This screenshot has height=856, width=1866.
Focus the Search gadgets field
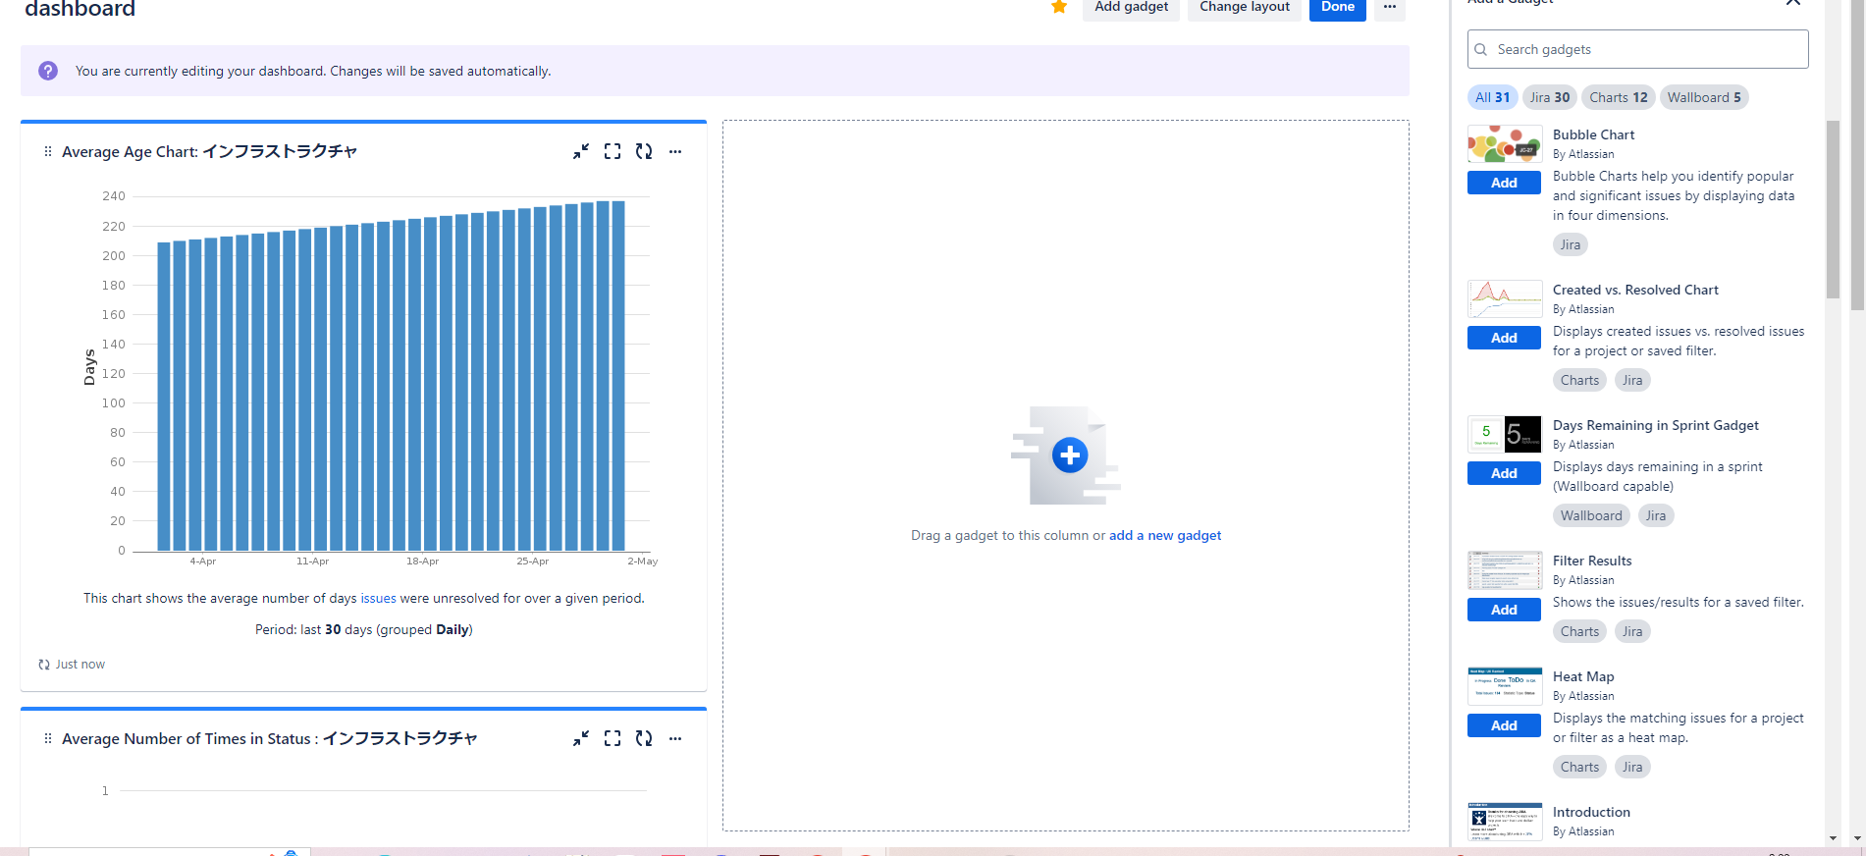(1638, 49)
